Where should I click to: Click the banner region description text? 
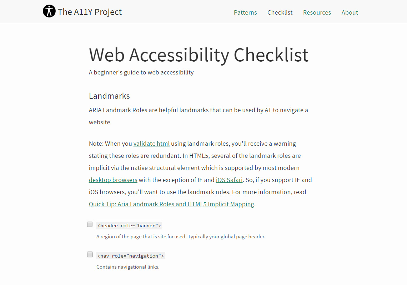pyautogui.click(x=181, y=236)
